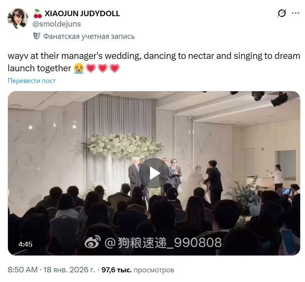Click the 97,6 тыс. просмотров count
The image size is (305, 282).
pyautogui.click(x=138, y=270)
